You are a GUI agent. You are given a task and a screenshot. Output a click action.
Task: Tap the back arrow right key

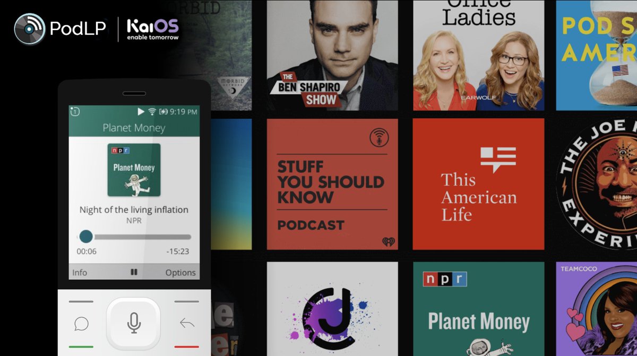[187, 323]
